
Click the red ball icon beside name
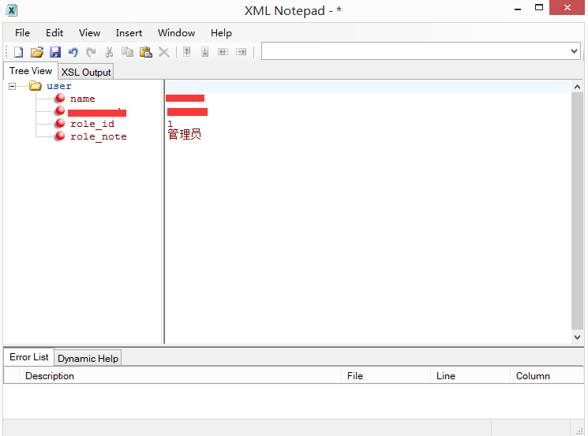(60, 98)
